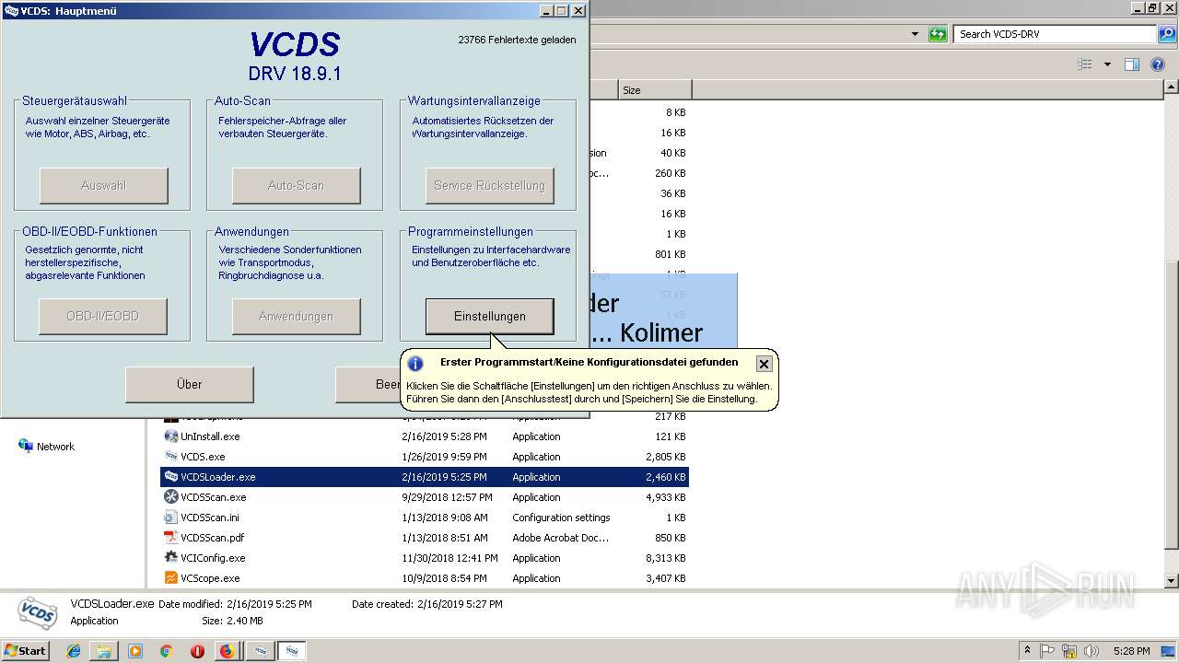Screen dimensions: 1179x663
Task: Switch to the active VCDS taskbar button
Action: click(x=292, y=651)
